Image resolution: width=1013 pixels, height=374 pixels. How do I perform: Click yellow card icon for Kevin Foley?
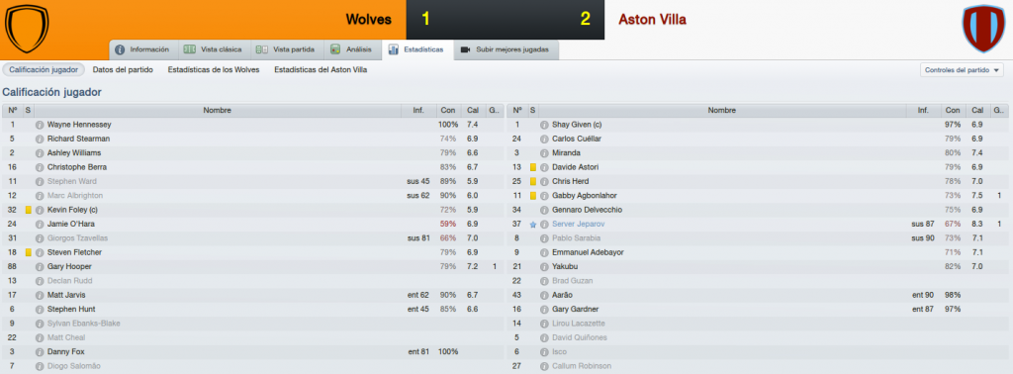(28, 210)
